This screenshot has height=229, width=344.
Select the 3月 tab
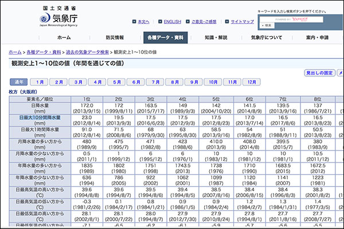[x=78, y=82]
